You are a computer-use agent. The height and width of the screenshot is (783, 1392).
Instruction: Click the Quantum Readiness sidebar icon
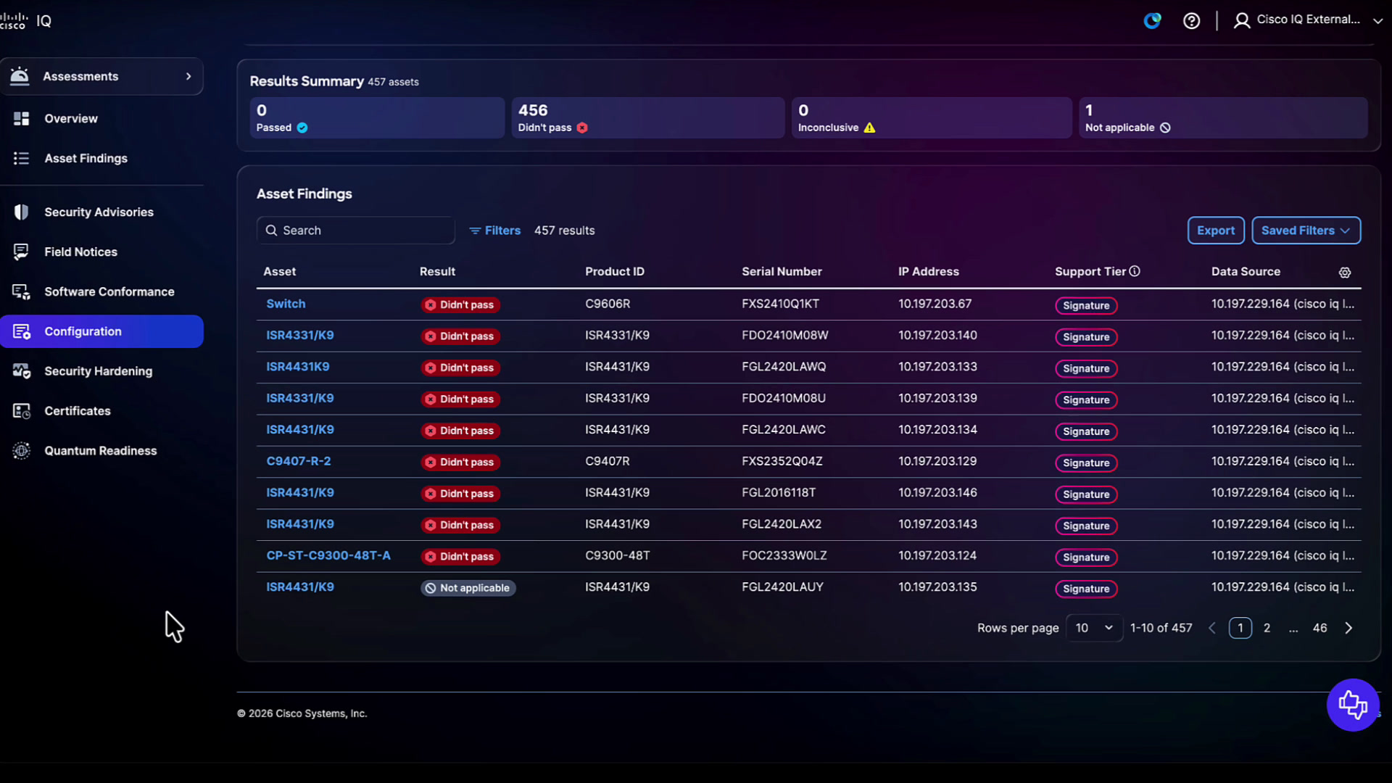click(x=21, y=450)
